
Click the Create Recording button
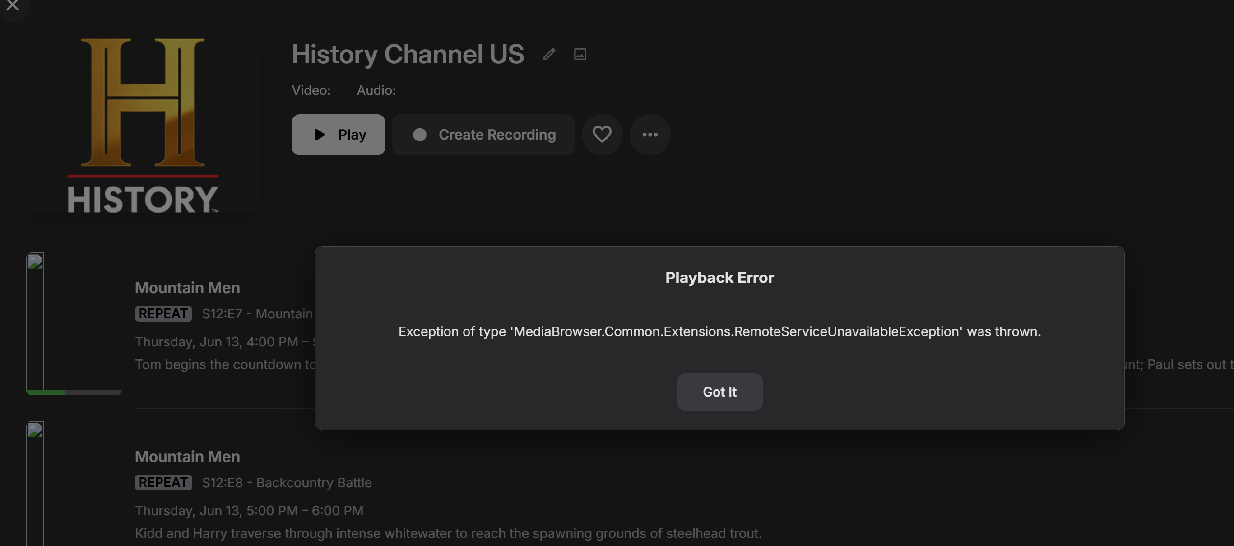coord(483,135)
